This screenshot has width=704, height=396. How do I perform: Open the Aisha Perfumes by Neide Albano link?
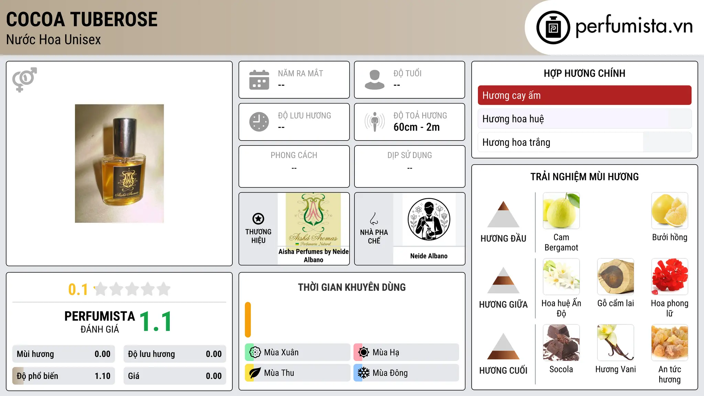(x=313, y=256)
